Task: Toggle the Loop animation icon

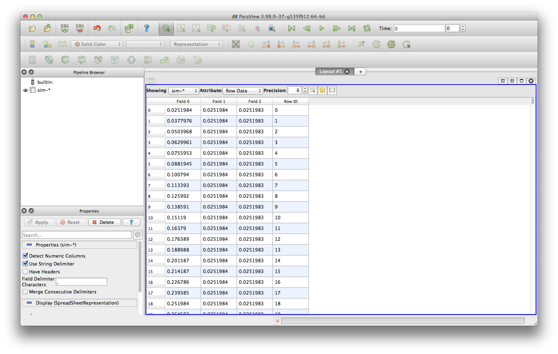Action: pos(367,28)
